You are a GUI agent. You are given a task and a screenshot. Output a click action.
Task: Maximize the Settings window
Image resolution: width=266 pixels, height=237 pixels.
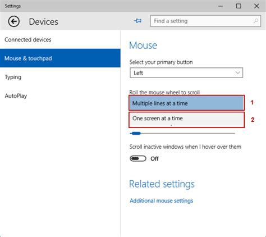click(x=239, y=6)
